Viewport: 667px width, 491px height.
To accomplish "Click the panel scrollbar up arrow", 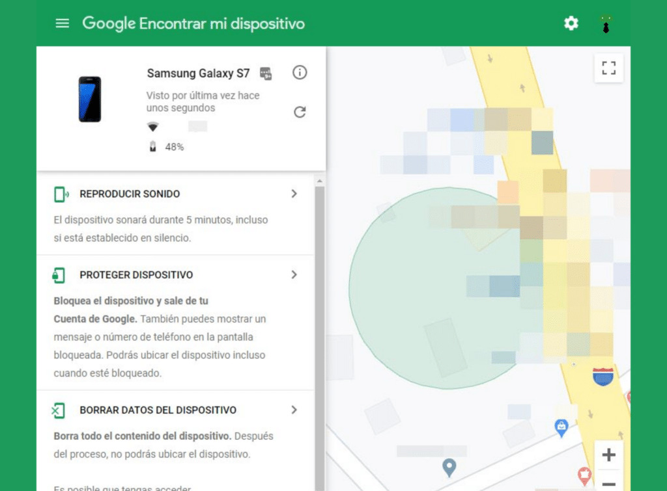I will (319, 181).
